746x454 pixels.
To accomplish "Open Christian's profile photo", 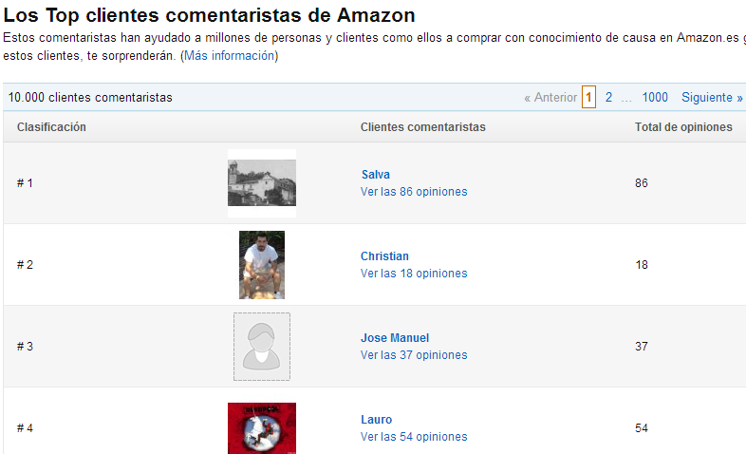I will click(262, 265).
